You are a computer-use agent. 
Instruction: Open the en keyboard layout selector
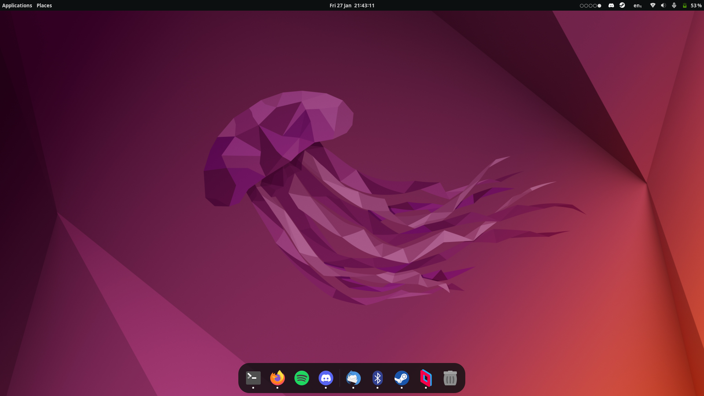[637, 5]
